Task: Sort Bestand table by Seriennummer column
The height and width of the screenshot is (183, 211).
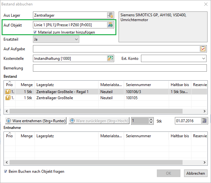Action: (x=146, y=85)
